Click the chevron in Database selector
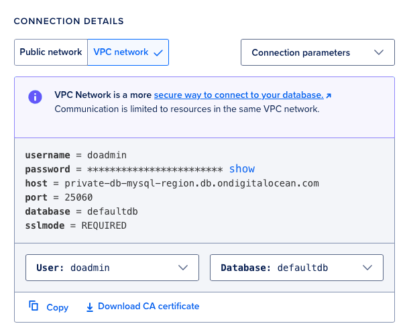 pos(367,267)
